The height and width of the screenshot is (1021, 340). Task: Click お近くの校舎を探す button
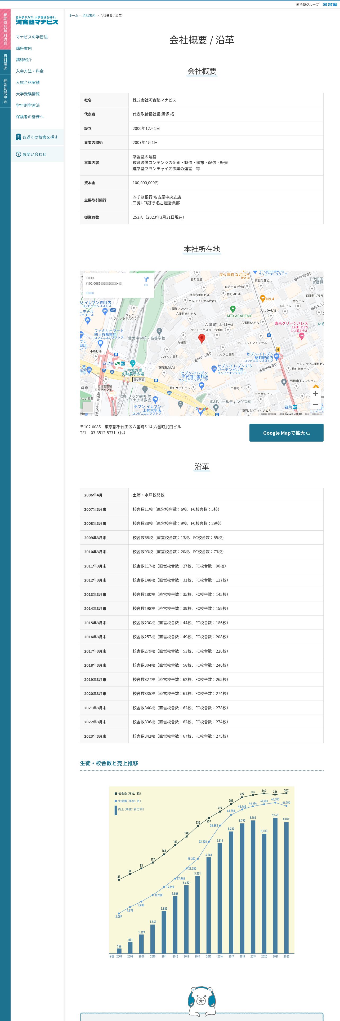(37, 137)
